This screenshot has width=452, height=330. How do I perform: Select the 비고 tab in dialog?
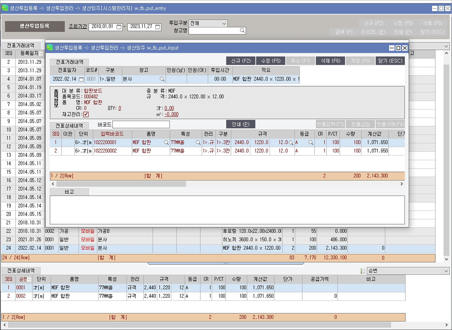coord(69,191)
